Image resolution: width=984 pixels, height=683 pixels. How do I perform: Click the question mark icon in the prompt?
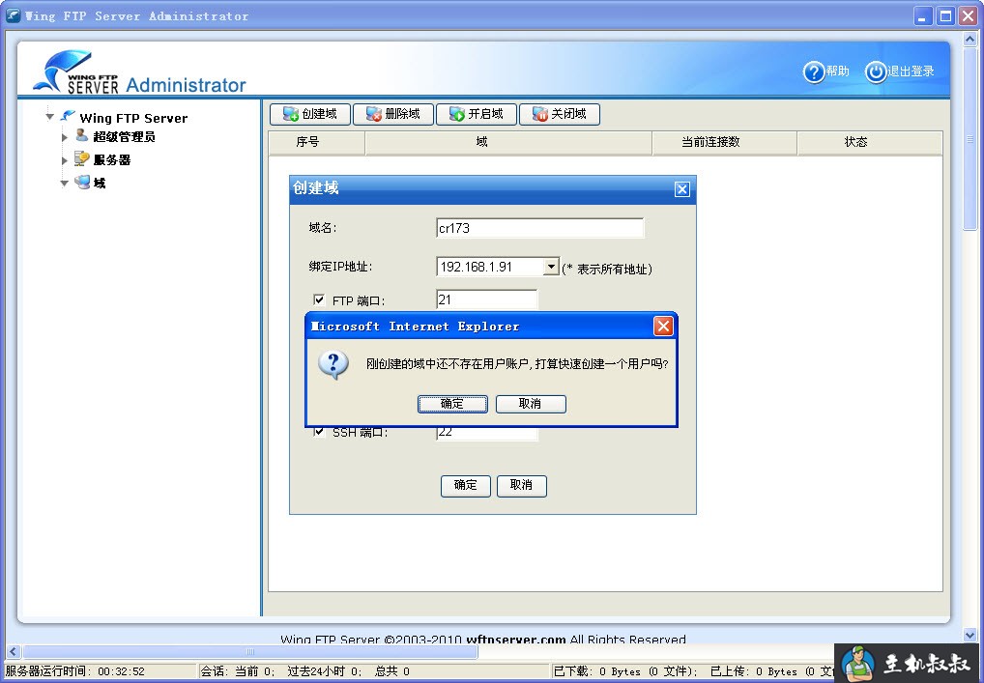click(x=333, y=364)
